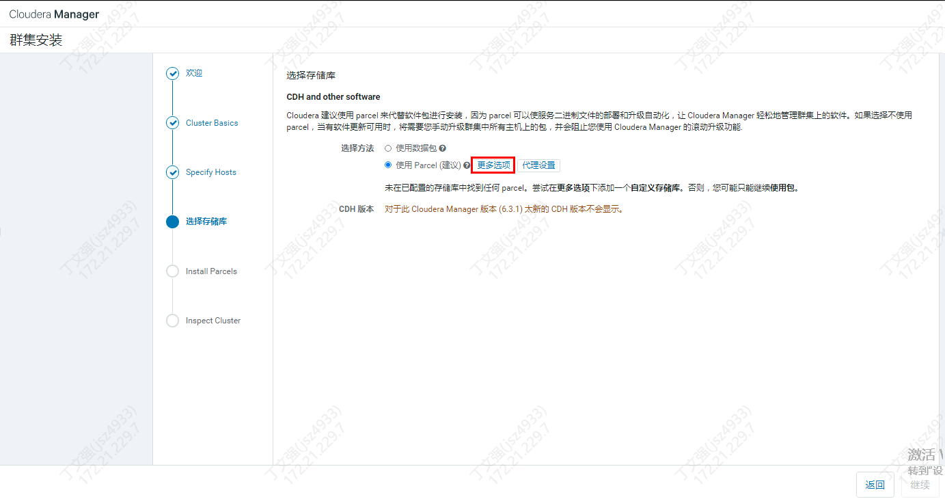This screenshot has width=945, height=499.
Task: Click the "CDH and other software" subheading
Action: (333, 97)
